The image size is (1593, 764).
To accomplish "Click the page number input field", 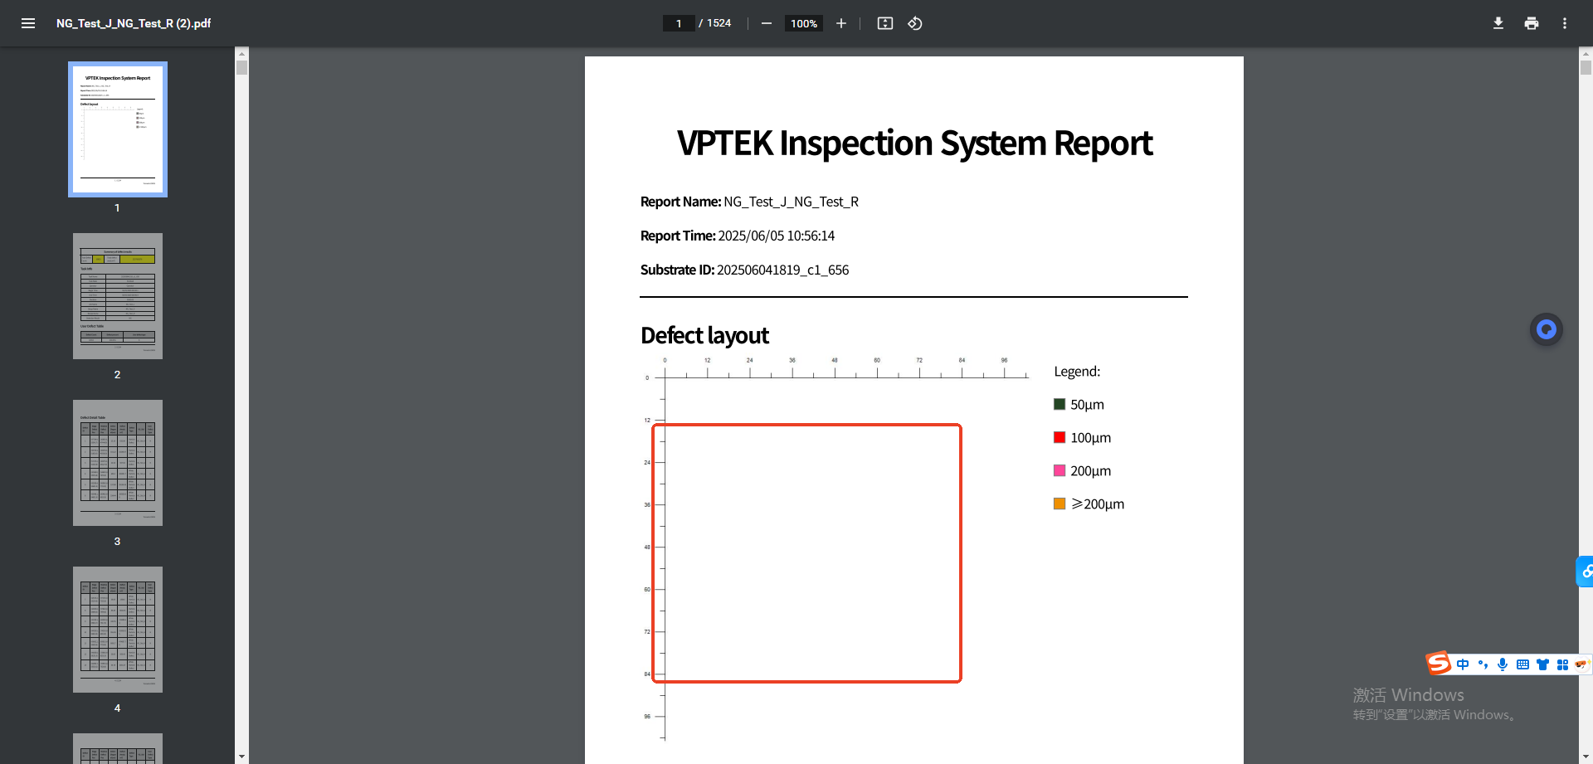I will [x=679, y=23].
